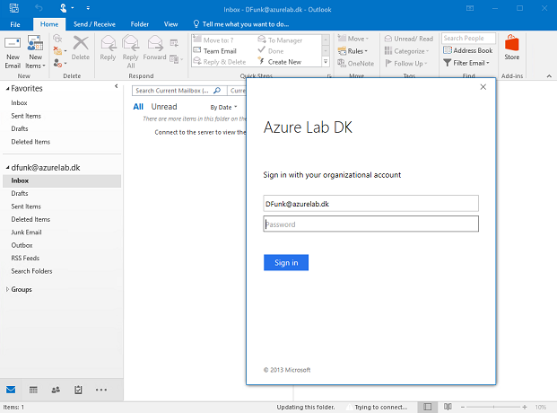
Task: Expand the Groups node
Action: click(x=7, y=290)
